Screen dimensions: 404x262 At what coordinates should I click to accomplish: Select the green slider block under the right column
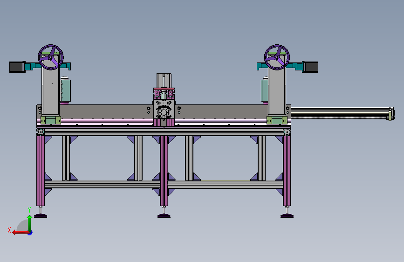click(277, 120)
